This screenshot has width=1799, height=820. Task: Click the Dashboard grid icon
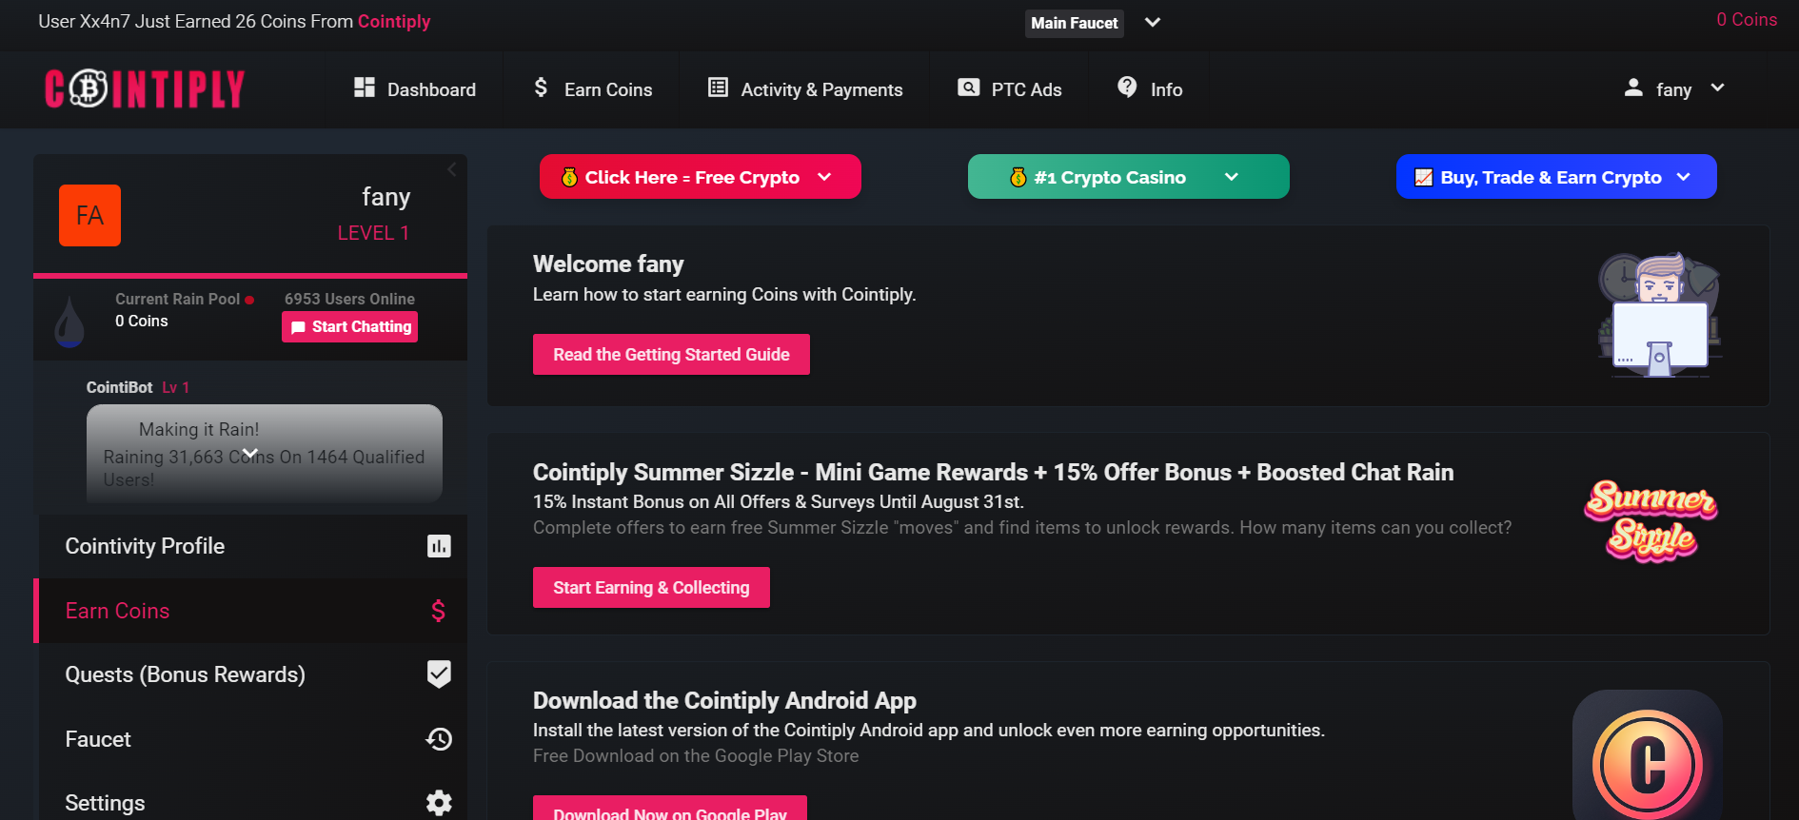click(365, 88)
